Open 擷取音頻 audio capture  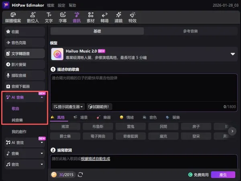(x=25, y=76)
